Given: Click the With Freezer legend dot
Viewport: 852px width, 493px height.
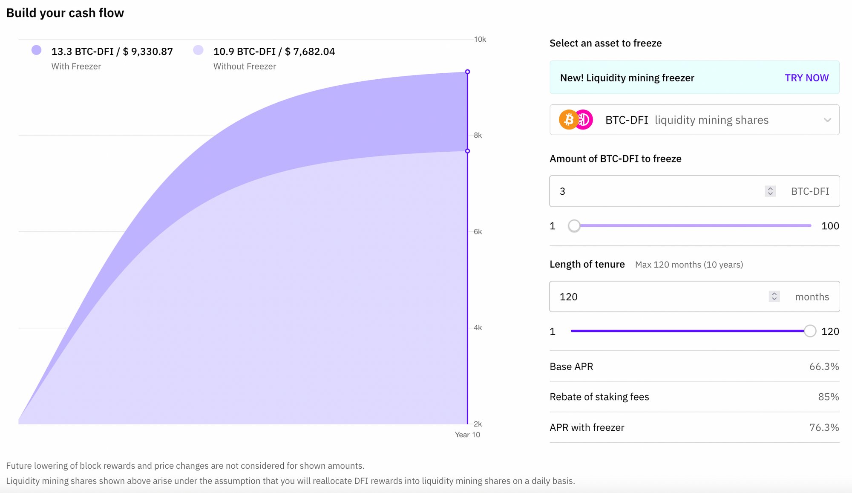Looking at the screenshot, I should click(x=37, y=50).
